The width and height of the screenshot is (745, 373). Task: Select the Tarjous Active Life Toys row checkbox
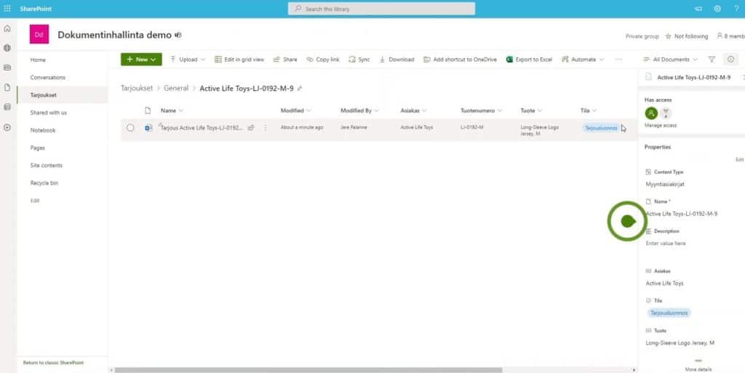(130, 128)
